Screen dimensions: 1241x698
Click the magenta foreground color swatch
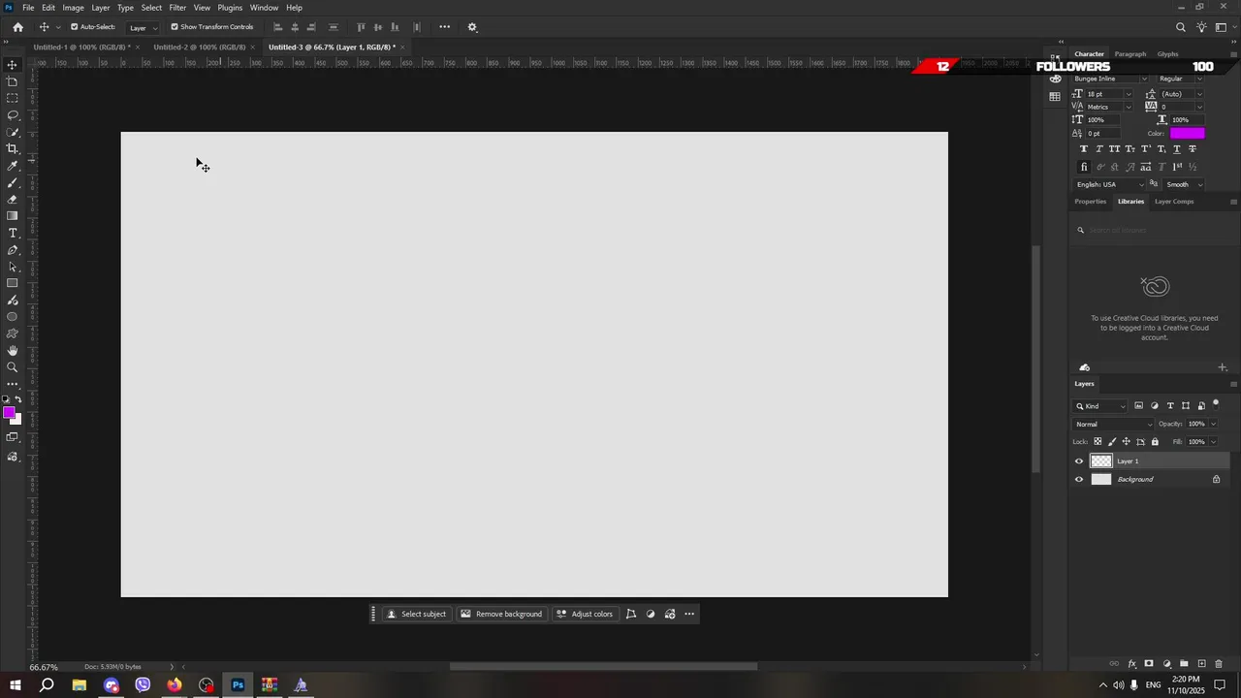(9, 413)
